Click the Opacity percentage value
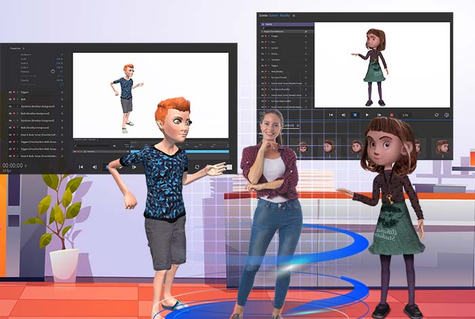 click(60, 80)
